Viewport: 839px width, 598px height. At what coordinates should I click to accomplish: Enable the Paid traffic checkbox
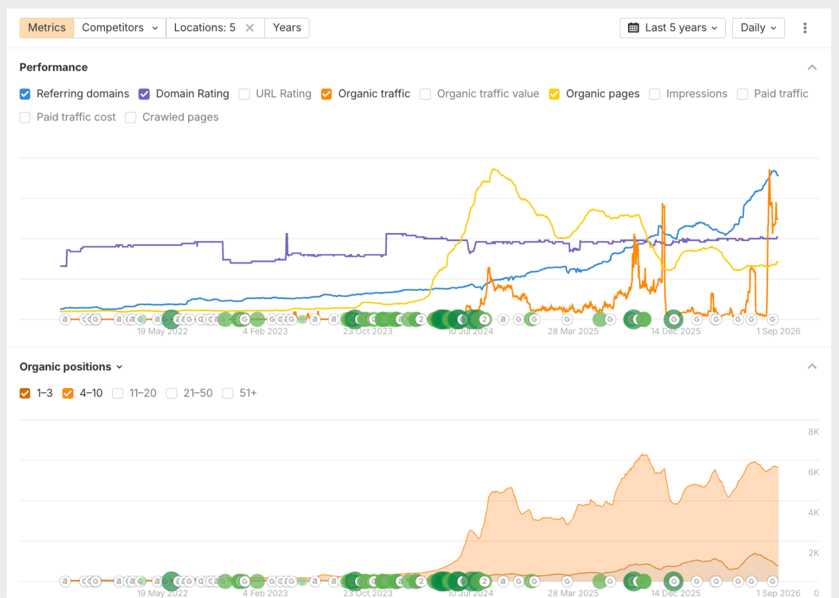[742, 94]
